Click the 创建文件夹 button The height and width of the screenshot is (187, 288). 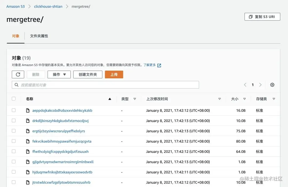[x=88, y=75]
